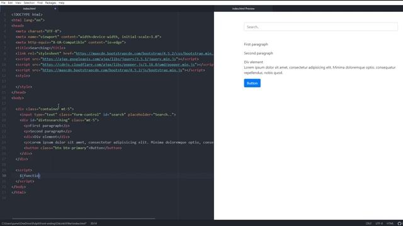Click the container mt-5 div line
The image size is (403, 226).
tap(45, 109)
